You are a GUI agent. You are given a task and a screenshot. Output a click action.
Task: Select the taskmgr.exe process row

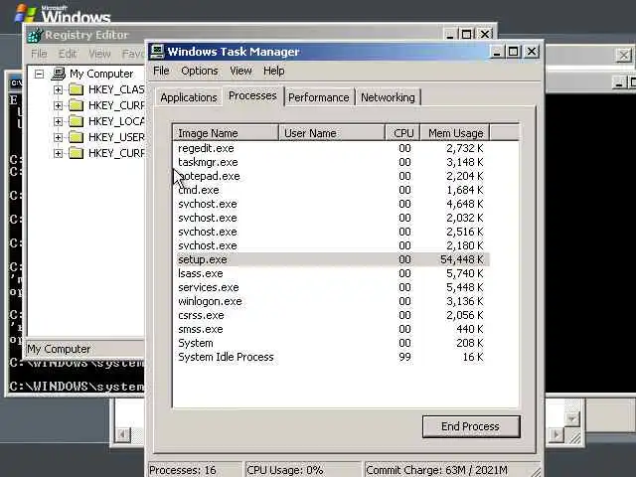(331, 162)
